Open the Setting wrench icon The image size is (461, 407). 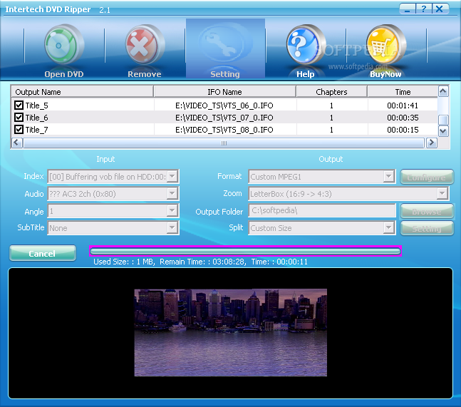pyautogui.click(x=225, y=44)
